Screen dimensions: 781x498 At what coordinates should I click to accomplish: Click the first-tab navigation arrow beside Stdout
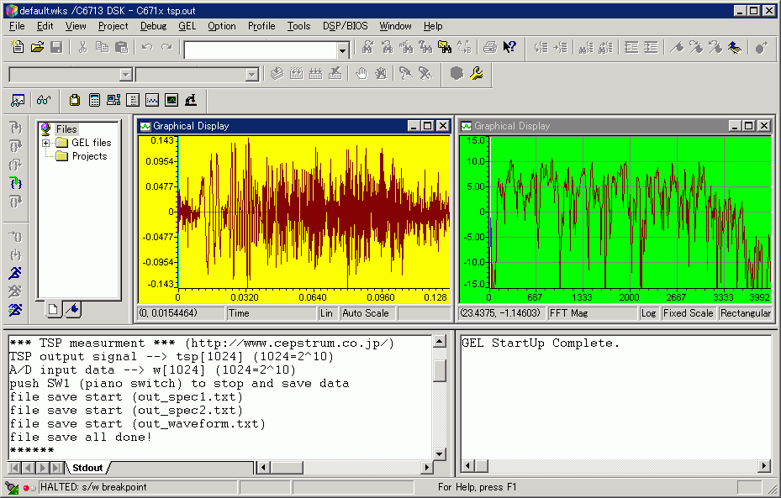(x=14, y=468)
